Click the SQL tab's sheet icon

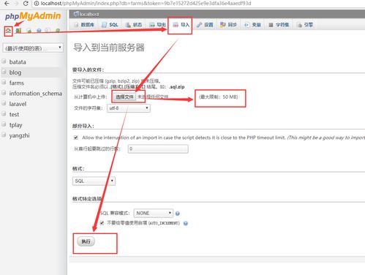tap(104, 25)
